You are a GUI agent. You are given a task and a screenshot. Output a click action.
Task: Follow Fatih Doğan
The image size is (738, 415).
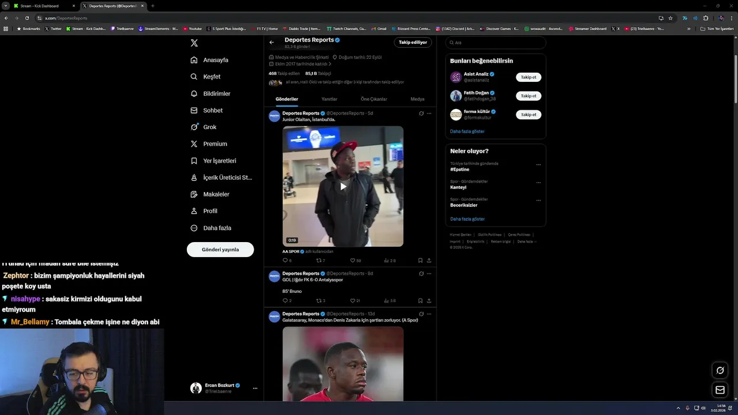click(528, 96)
